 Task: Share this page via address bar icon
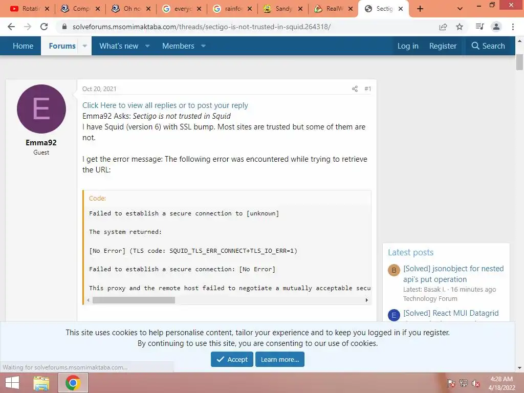tap(443, 27)
